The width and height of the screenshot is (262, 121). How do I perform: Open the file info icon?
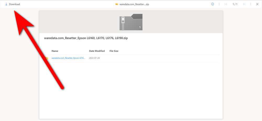(x=212, y=4)
